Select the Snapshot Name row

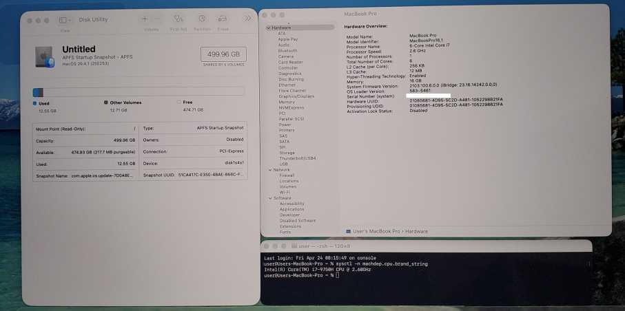85,175
